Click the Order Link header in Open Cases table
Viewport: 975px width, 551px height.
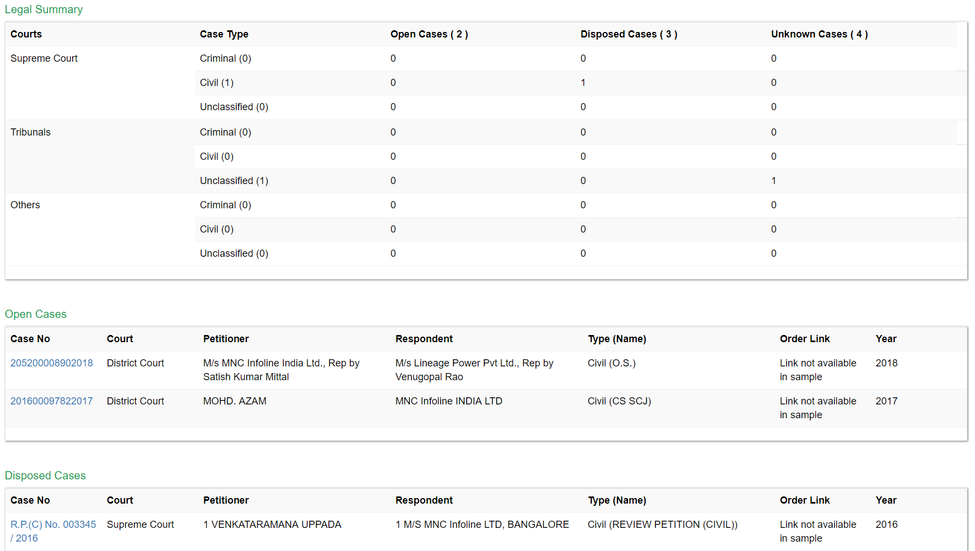[804, 339]
